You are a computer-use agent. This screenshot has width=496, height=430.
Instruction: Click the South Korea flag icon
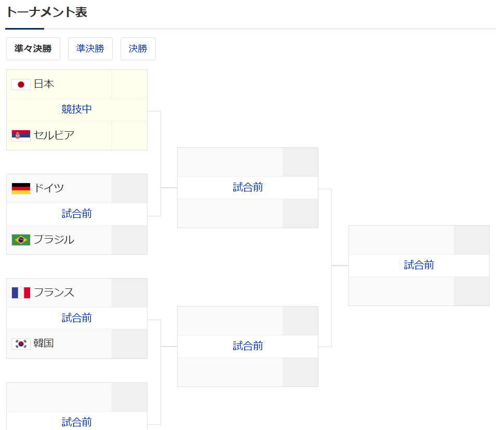pos(21,344)
